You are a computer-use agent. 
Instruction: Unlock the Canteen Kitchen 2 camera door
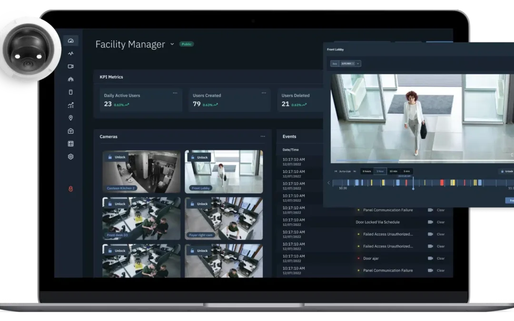[x=117, y=157]
